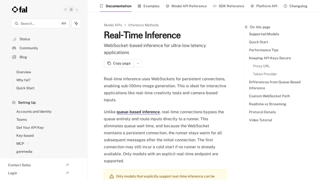Open the Community link
321x180 pixels.
click(29, 48)
